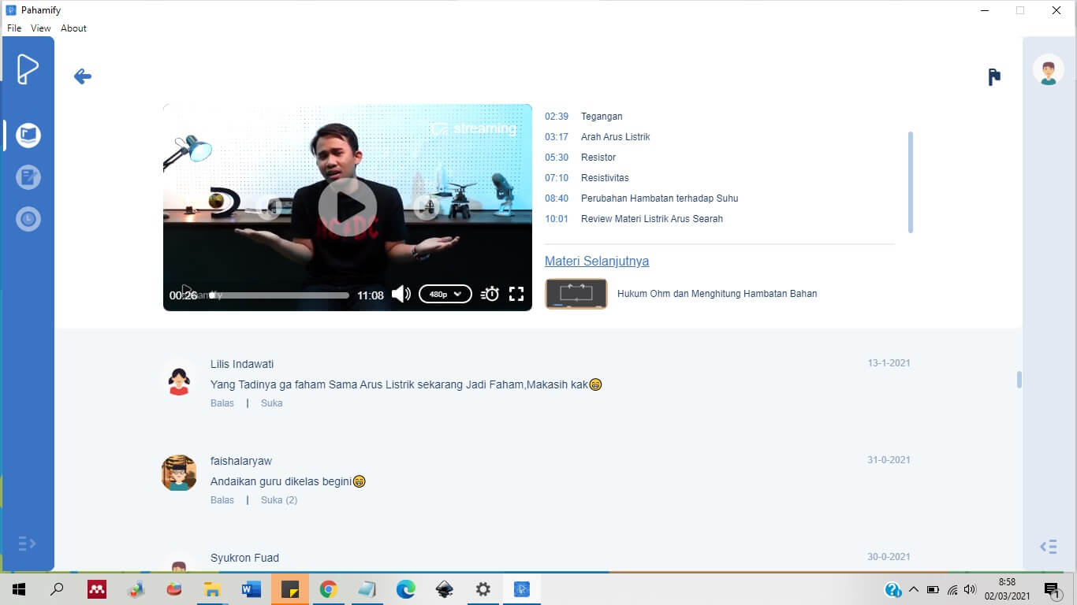Viewport: 1077px width, 605px height.
Task: Click the report flag icon
Action: click(994, 77)
